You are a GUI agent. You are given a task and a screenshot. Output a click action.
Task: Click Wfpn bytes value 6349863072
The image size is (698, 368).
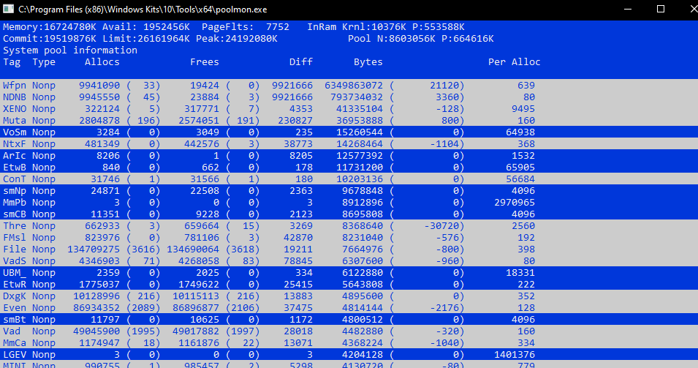(354, 85)
